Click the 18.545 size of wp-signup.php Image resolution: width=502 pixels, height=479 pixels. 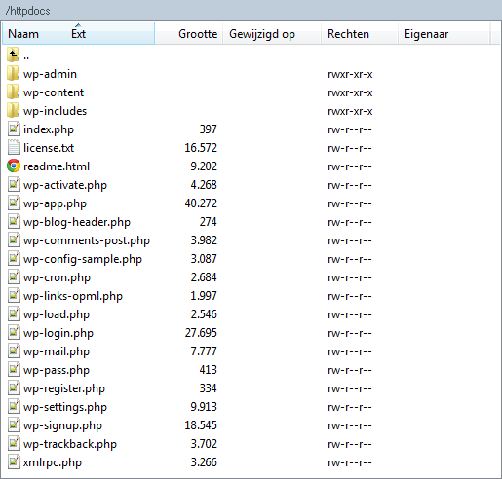[201, 425]
